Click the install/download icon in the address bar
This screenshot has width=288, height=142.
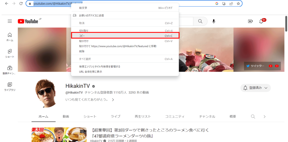tap(224, 3)
